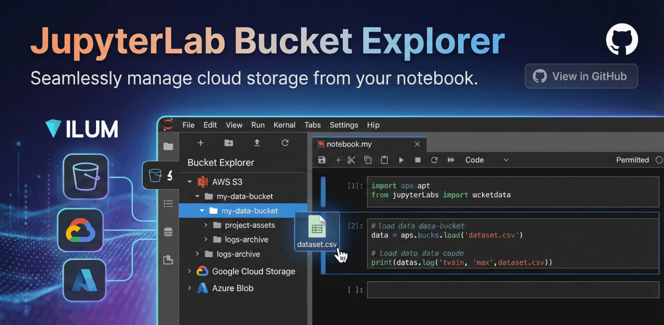Refresh the Bucket Explorer listing

coord(285,143)
